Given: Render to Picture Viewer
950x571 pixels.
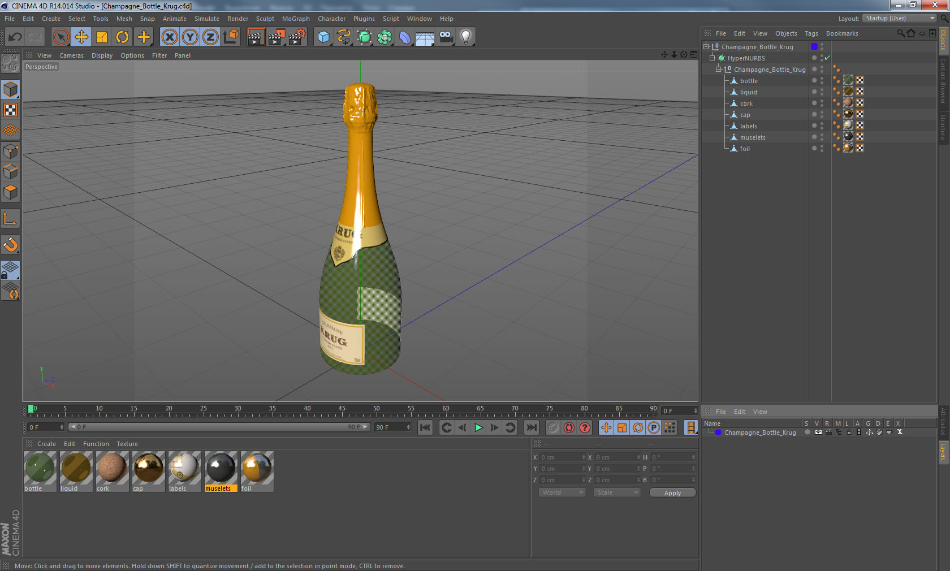Looking at the screenshot, I should coord(277,37).
